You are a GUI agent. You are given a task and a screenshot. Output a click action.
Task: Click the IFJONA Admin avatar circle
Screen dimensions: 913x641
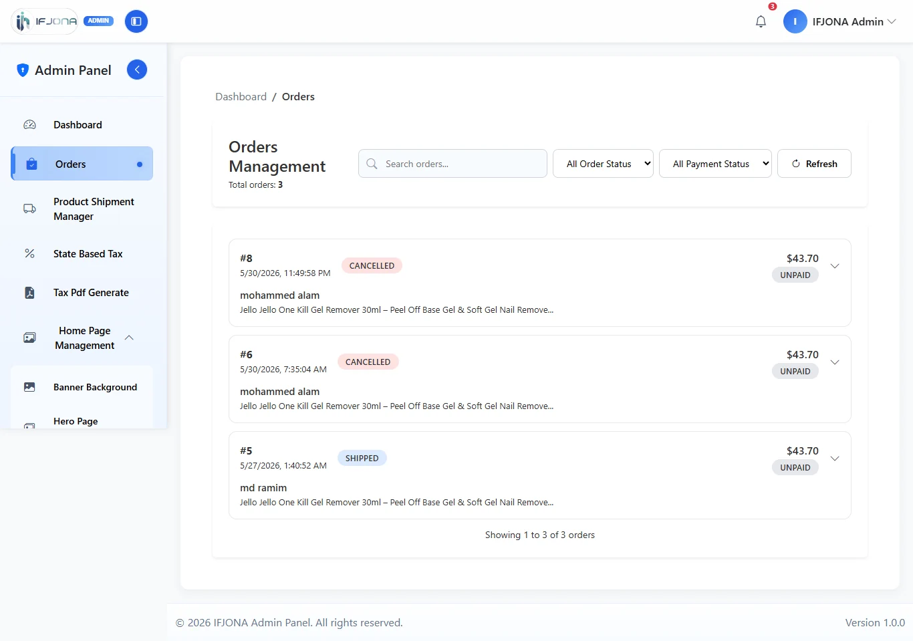(x=795, y=21)
